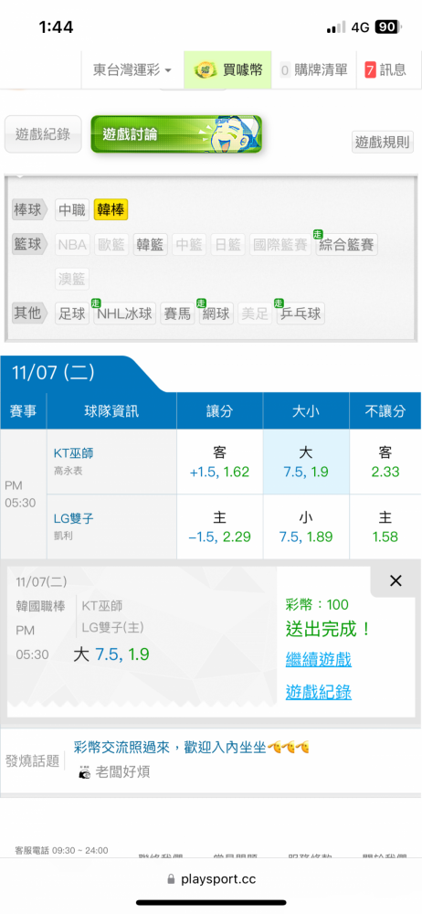Viewport: 422px width, 914px height.
Task: Click the poster avatar beside 老闆好煩
Action: click(x=85, y=773)
